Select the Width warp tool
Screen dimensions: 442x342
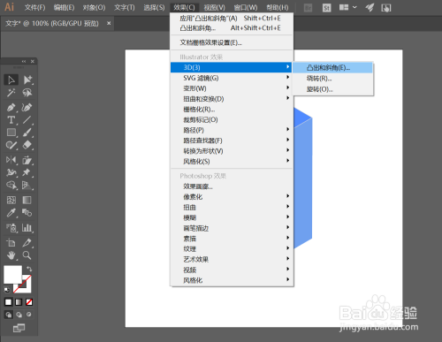(x=11, y=172)
